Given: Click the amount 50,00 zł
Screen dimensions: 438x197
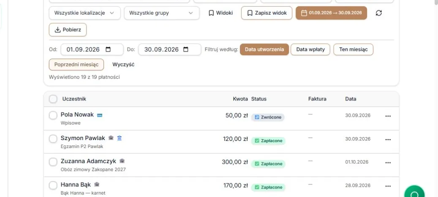Looking at the screenshot, I should [x=237, y=115].
